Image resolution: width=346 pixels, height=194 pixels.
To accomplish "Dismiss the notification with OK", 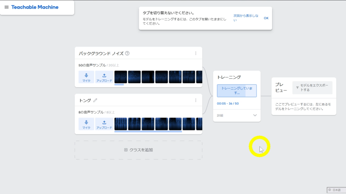I will 266,18.
